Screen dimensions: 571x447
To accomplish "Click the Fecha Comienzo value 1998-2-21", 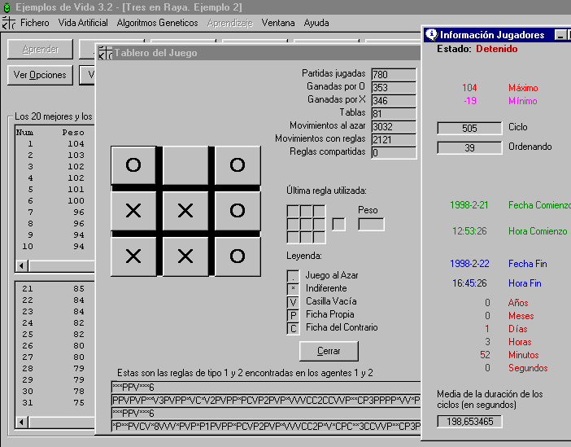I will [469, 205].
